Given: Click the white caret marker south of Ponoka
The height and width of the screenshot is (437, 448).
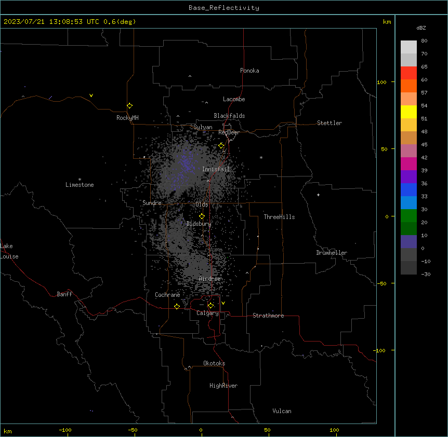Looking at the screenshot, I should pos(190,76).
